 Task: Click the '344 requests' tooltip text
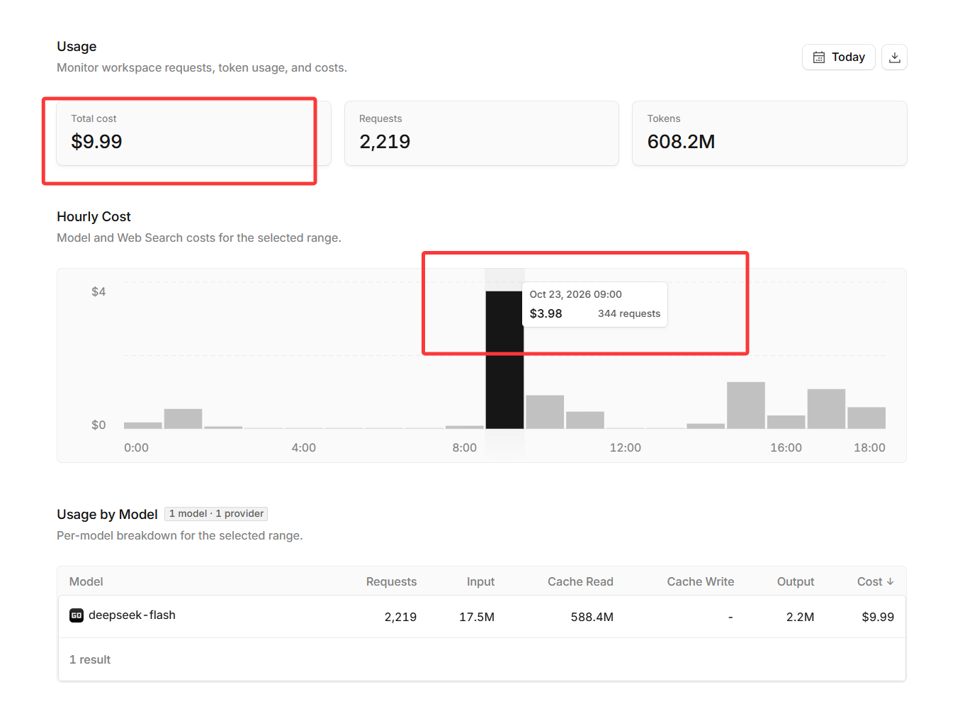(x=629, y=313)
